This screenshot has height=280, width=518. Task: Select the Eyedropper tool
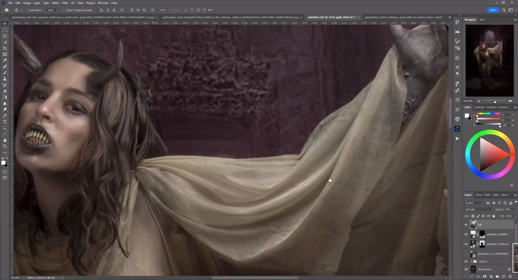tap(5, 60)
